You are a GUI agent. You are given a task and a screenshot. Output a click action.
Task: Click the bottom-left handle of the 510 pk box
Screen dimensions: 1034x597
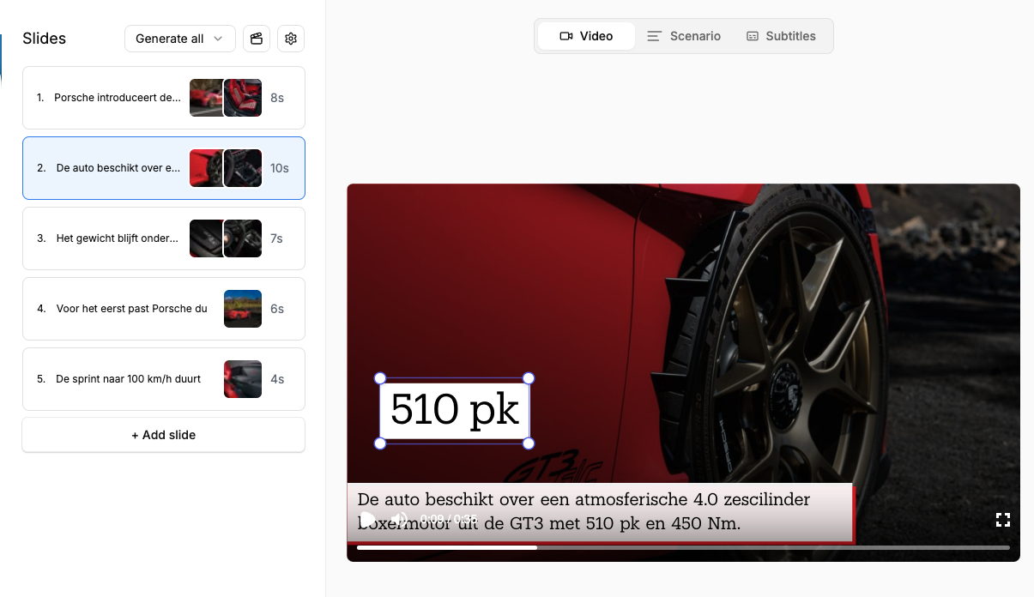coord(380,443)
